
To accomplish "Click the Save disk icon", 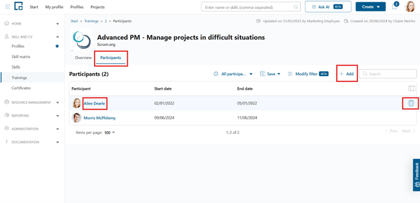I will click(x=262, y=73).
